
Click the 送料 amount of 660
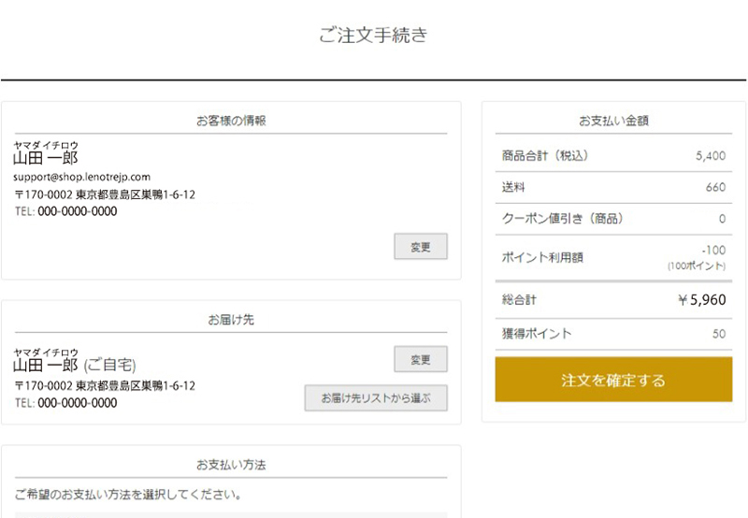coord(715,188)
